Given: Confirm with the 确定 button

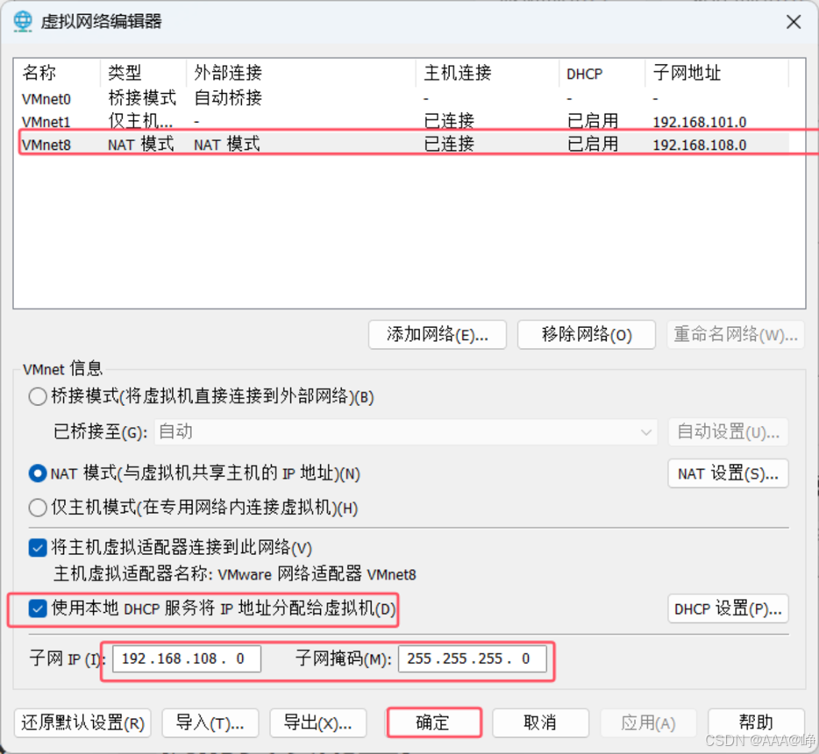Looking at the screenshot, I should coord(433,722).
